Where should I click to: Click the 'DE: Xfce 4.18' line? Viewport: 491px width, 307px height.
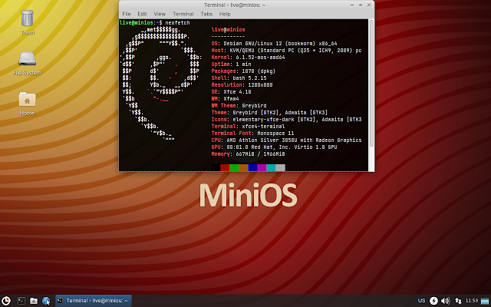pyautogui.click(x=231, y=92)
